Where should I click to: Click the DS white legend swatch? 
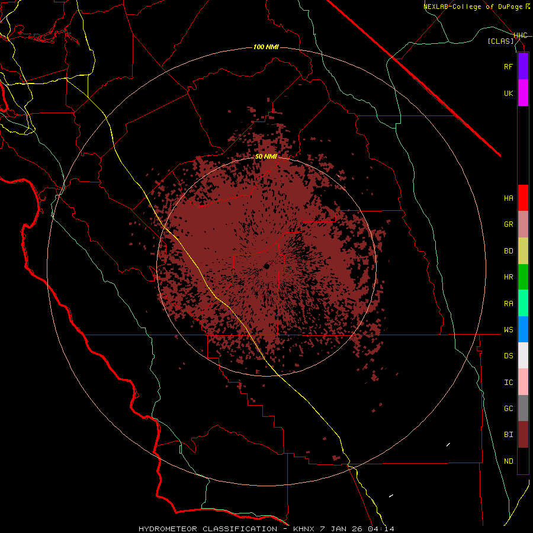523,355
